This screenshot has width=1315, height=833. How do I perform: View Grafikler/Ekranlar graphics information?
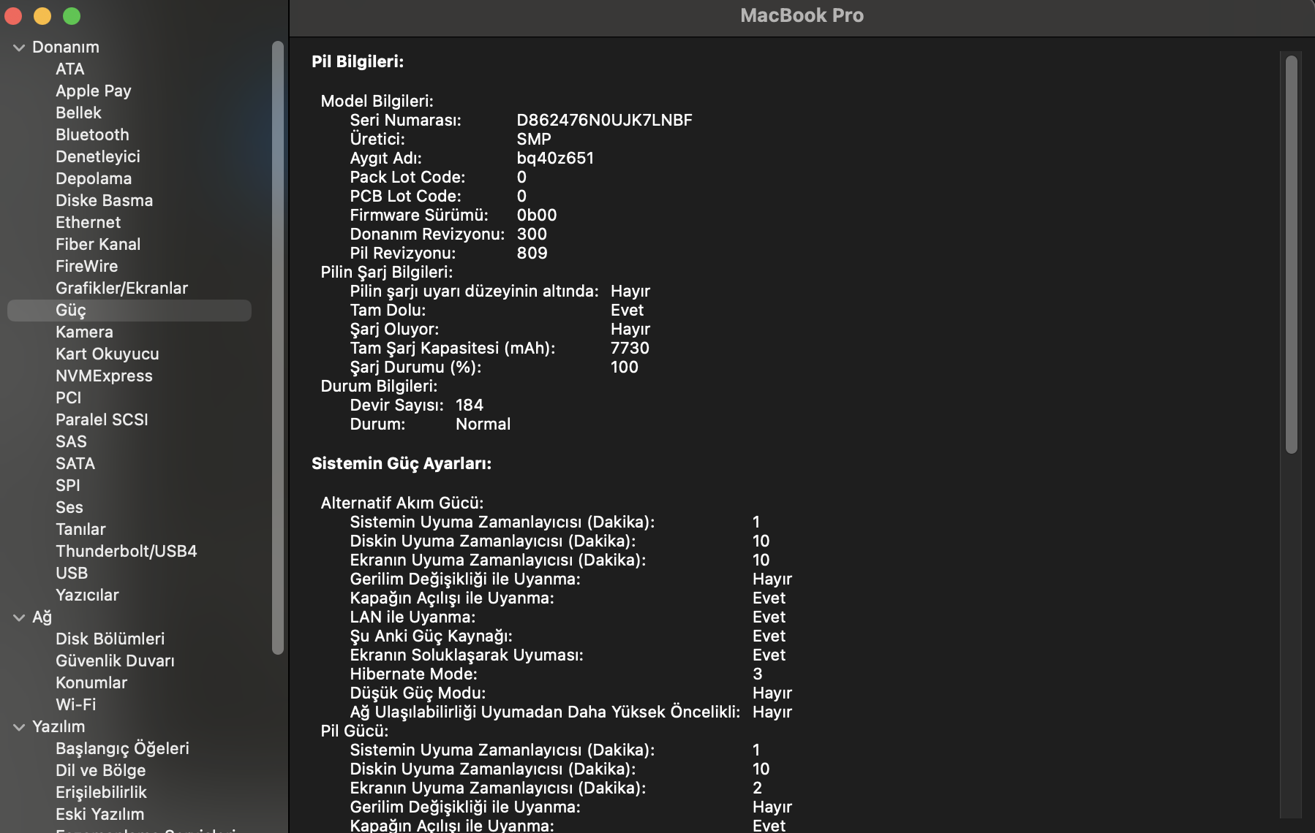pyautogui.click(x=123, y=288)
